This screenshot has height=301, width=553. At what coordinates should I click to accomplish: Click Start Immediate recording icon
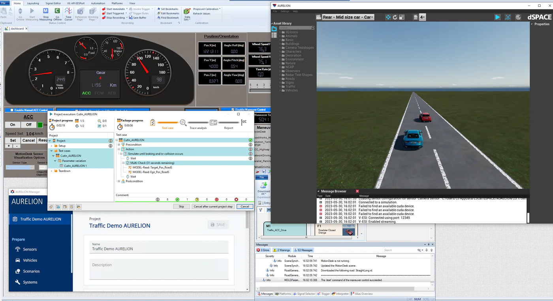point(104,9)
